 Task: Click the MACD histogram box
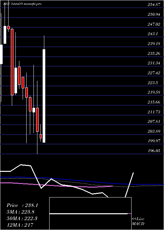coord(90,214)
